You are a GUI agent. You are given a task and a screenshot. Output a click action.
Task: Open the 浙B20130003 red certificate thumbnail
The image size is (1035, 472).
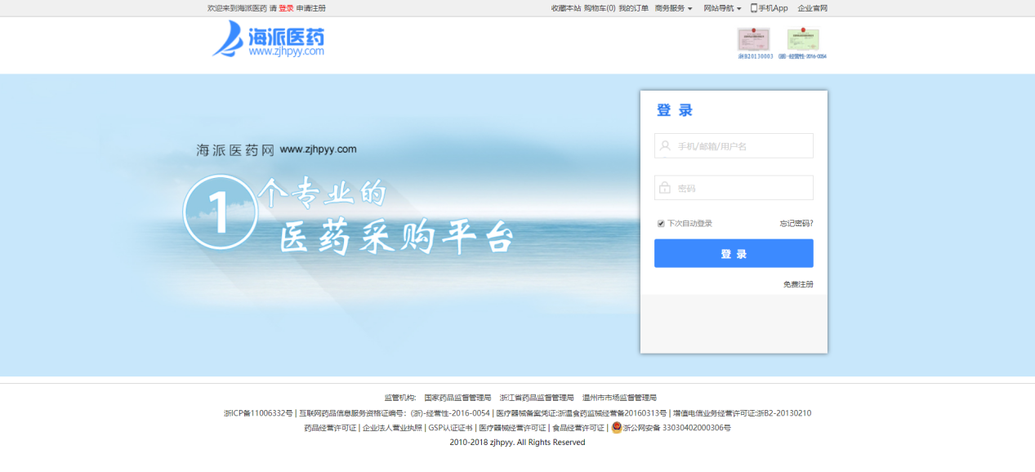753,40
